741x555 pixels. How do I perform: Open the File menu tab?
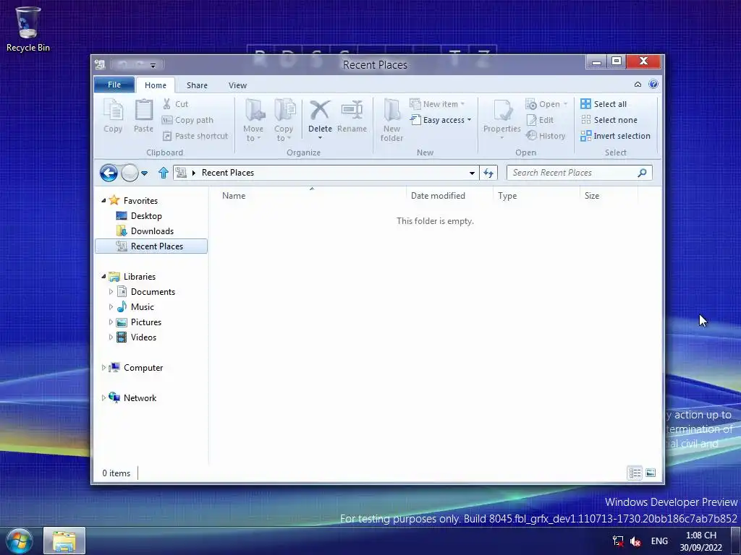click(x=114, y=85)
